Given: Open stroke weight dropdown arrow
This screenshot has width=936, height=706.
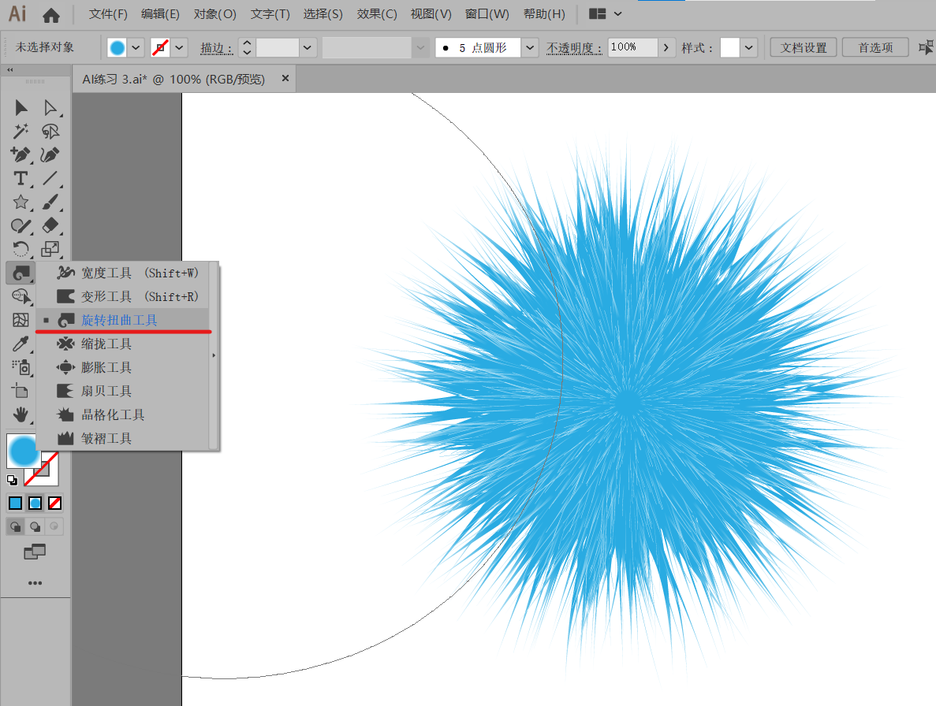Looking at the screenshot, I should coord(307,48).
